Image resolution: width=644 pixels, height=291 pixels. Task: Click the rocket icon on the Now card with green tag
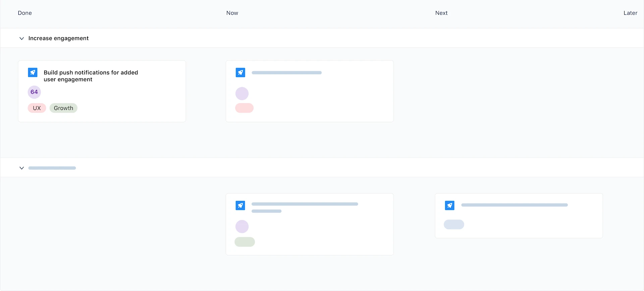coord(240,206)
